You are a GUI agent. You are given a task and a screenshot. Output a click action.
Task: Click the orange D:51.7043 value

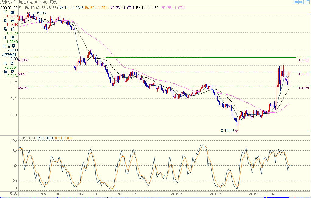[63, 138]
